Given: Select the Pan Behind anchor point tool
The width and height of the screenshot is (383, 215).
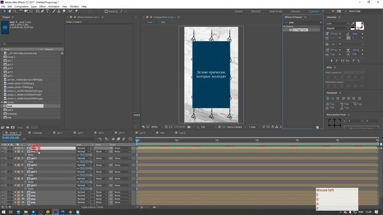Looking at the screenshot, I should click(x=31, y=11).
